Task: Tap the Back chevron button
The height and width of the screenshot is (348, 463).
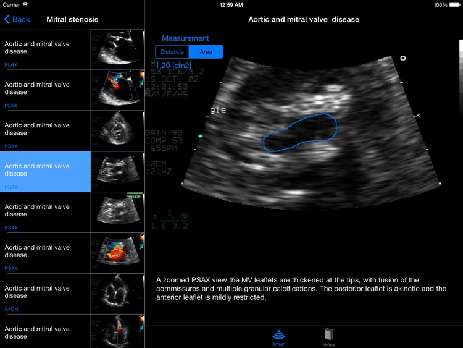Action: coord(17,20)
